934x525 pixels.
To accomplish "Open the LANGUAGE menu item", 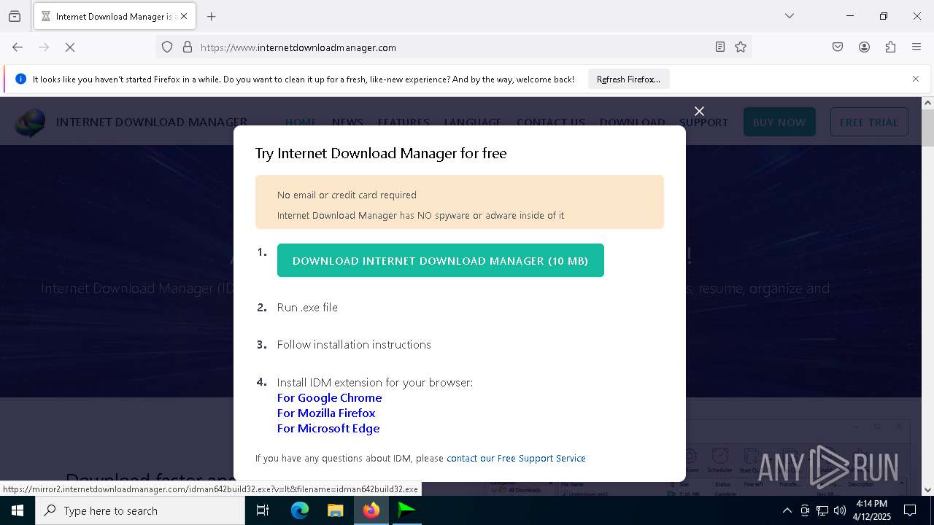I will (473, 122).
